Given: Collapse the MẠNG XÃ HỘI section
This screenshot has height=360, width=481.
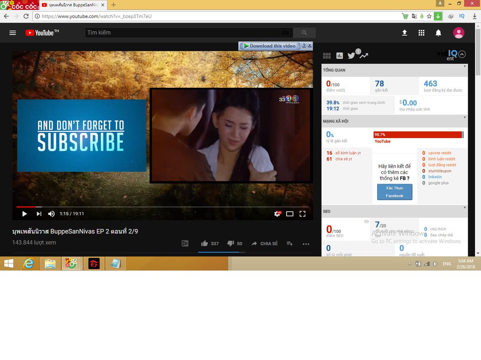Looking at the screenshot, I should 465,117.
